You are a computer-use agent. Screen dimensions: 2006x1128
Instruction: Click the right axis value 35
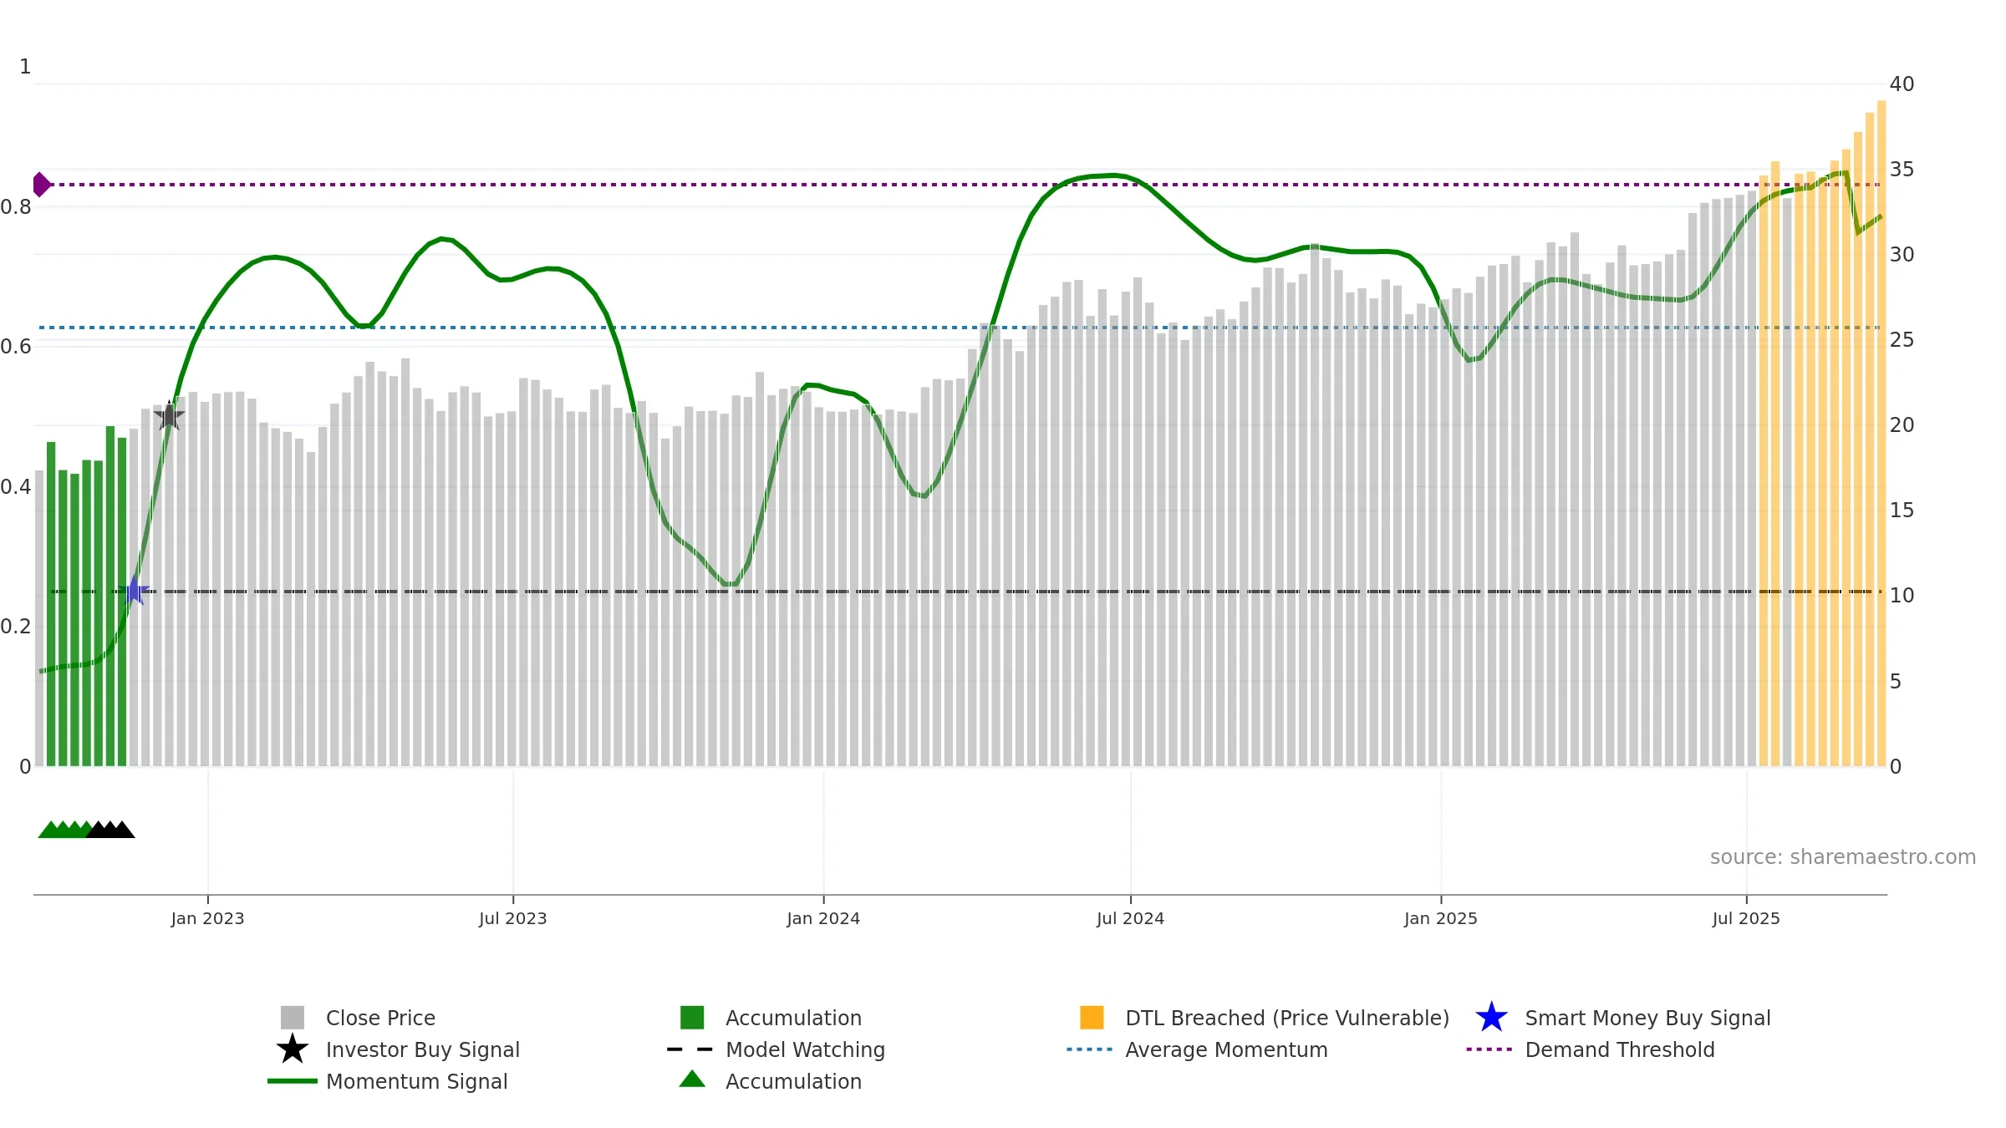pyautogui.click(x=1902, y=170)
